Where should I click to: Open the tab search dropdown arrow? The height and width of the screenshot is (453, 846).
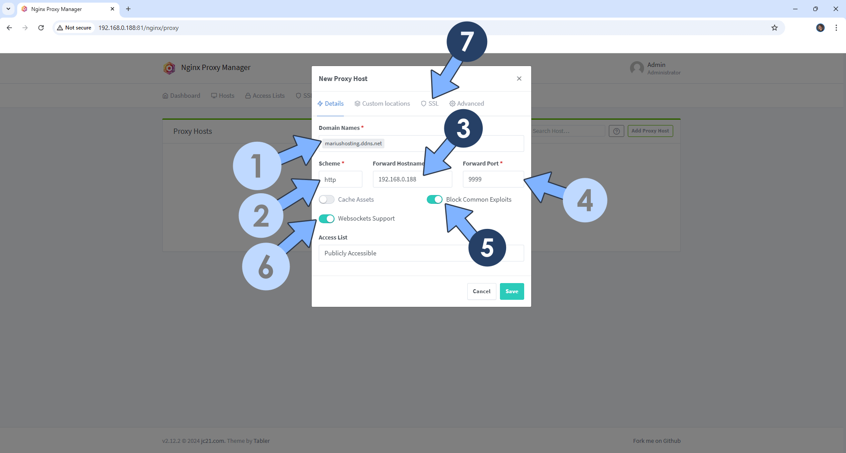pos(8,9)
